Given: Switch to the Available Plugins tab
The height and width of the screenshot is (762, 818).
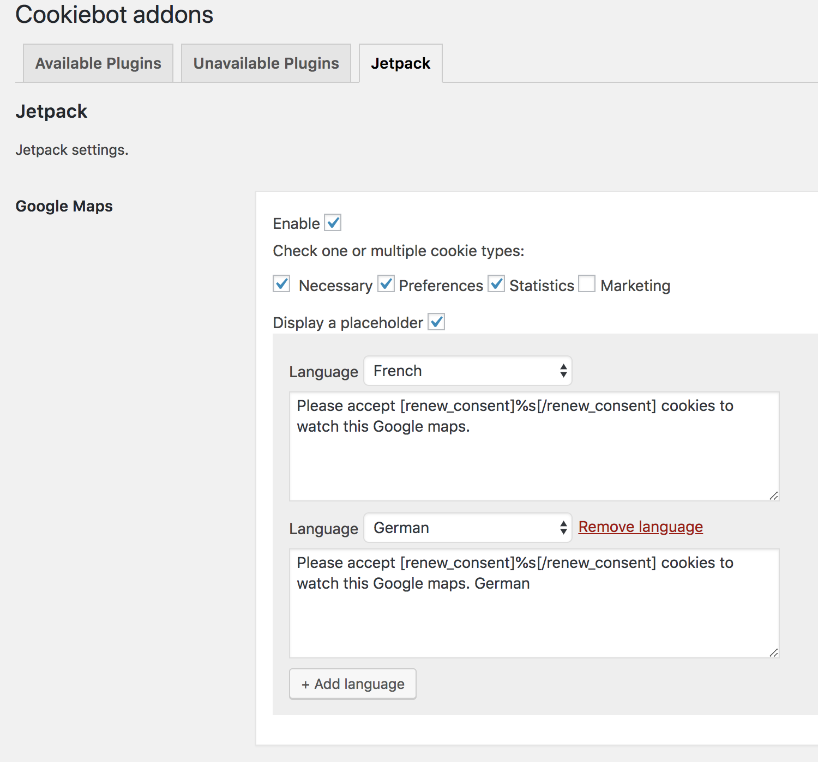Looking at the screenshot, I should pos(98,63).
